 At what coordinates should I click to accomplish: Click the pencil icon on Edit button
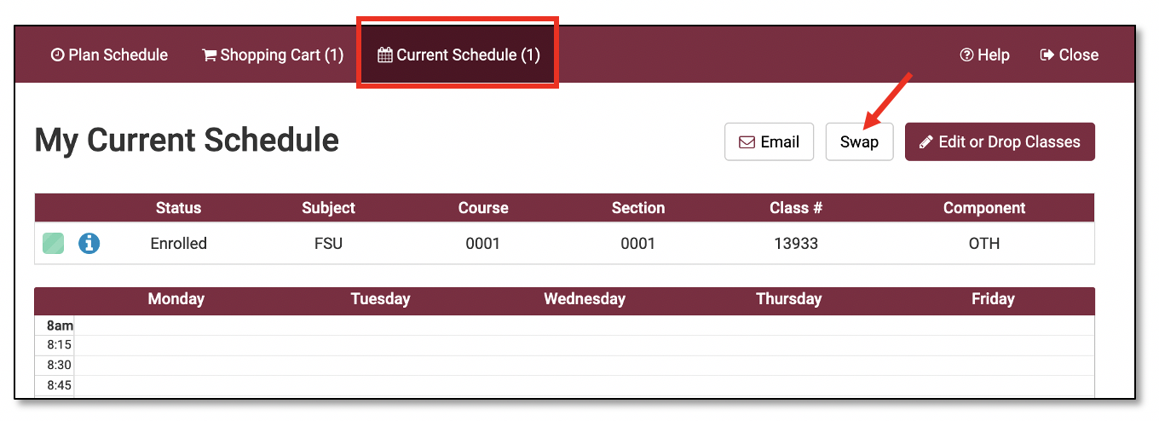coord(926,142)
